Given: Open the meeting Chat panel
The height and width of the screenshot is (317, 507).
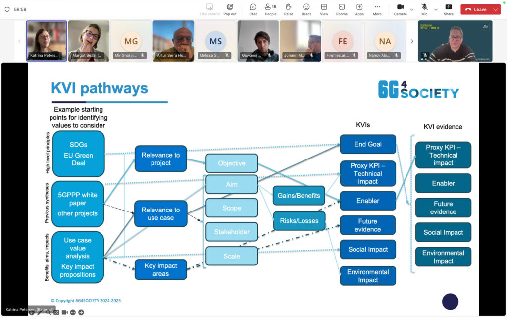Looking at the screenshot, I should [x=253, y=9].
